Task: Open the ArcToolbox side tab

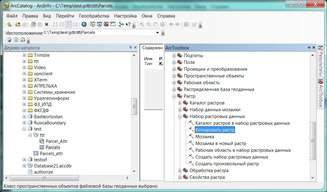Action: pyautogui.click(x=321, y=93)
